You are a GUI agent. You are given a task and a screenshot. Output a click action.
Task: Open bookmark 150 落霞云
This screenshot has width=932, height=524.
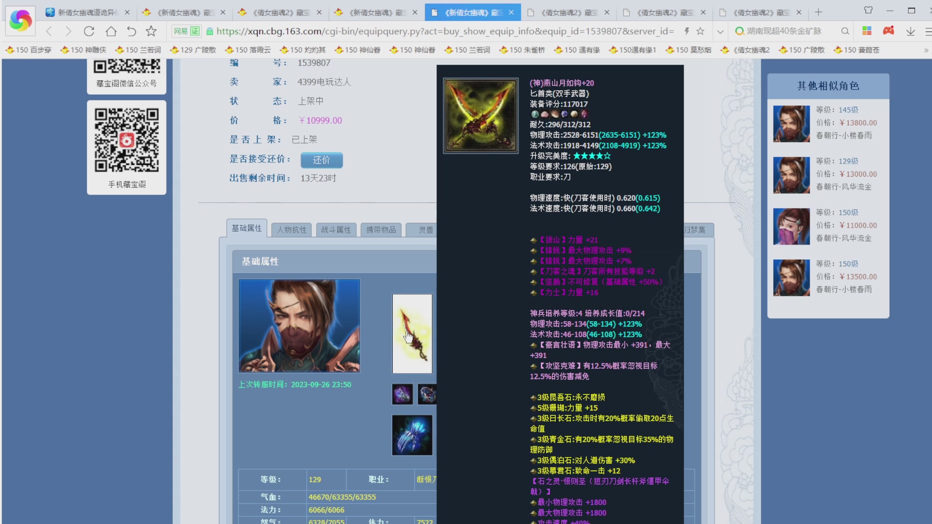(248, 50)
